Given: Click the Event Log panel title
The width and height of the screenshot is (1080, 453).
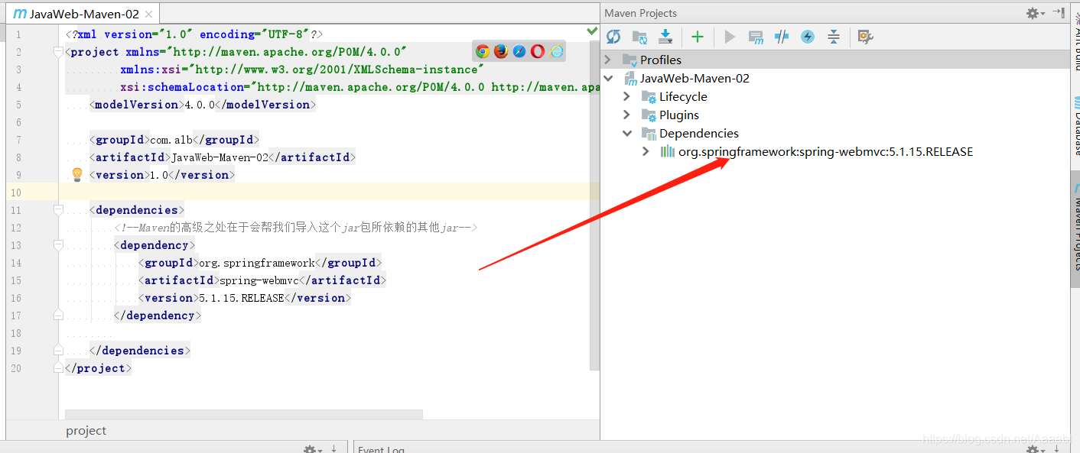Looking at the screenshot, I should tap(381, 450).
